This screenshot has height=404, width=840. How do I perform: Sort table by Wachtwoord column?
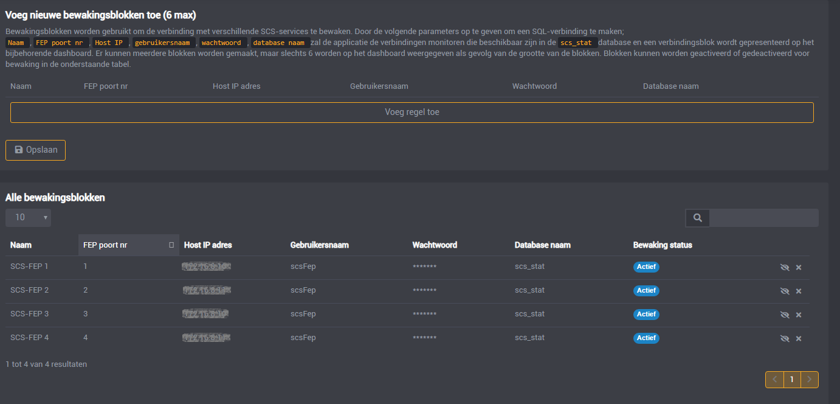coord(435,245)
